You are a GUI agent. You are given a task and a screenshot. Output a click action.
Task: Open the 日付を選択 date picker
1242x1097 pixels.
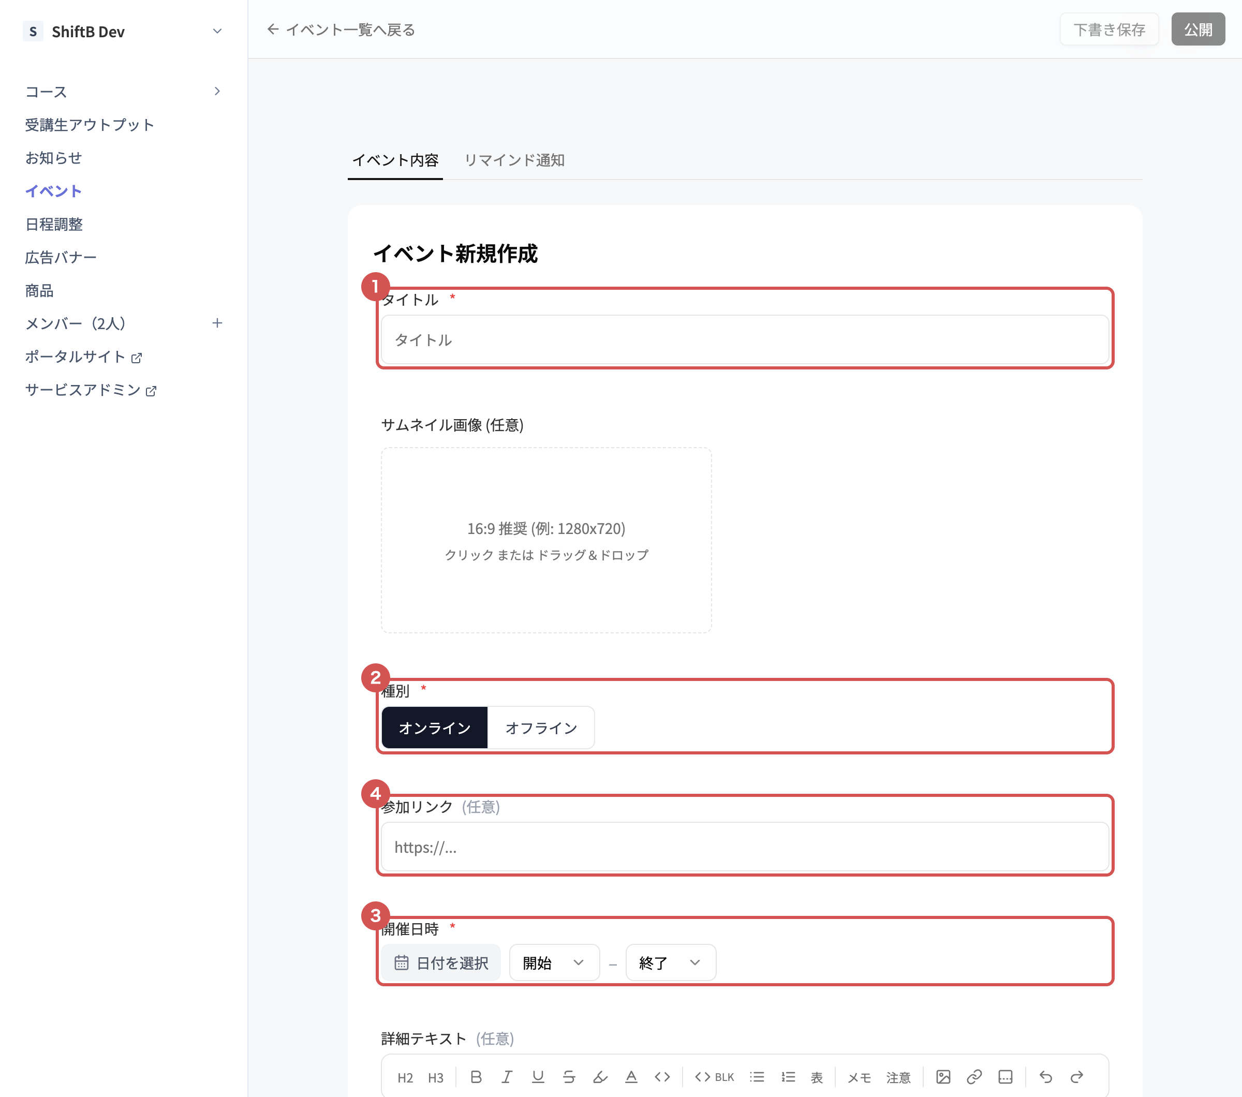(441, 962)
